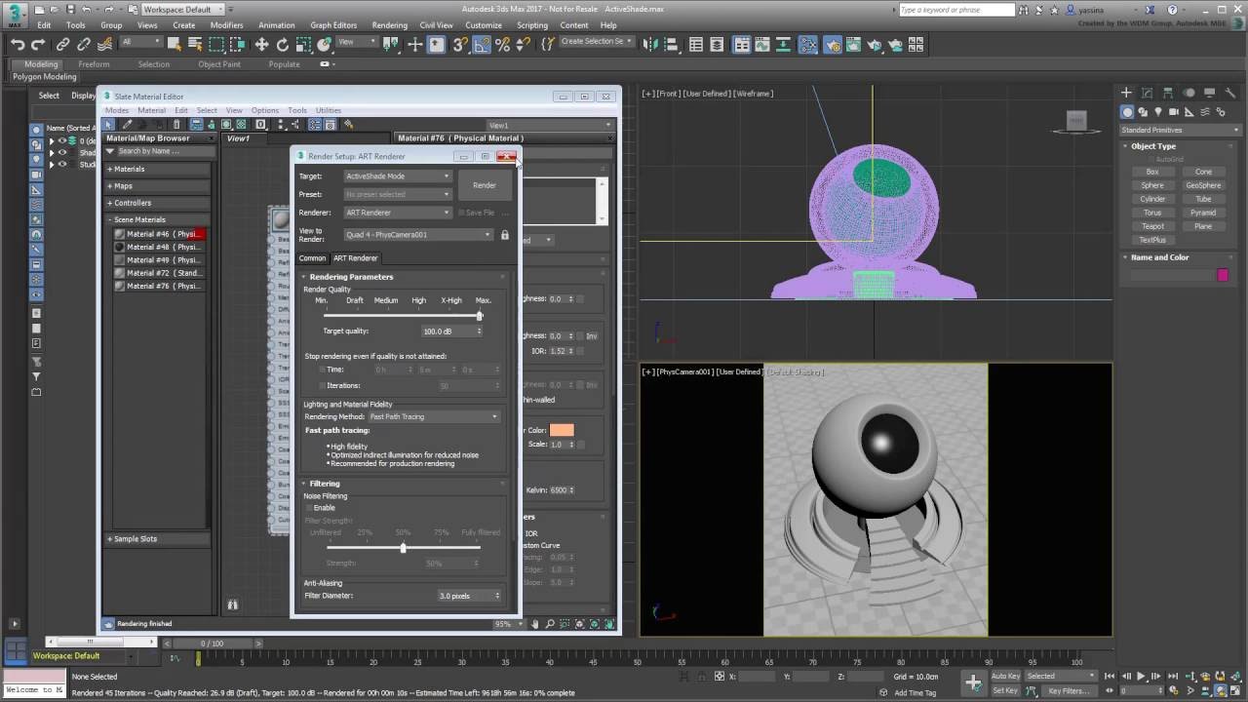Click Go to End playback button

[1171, 676]
